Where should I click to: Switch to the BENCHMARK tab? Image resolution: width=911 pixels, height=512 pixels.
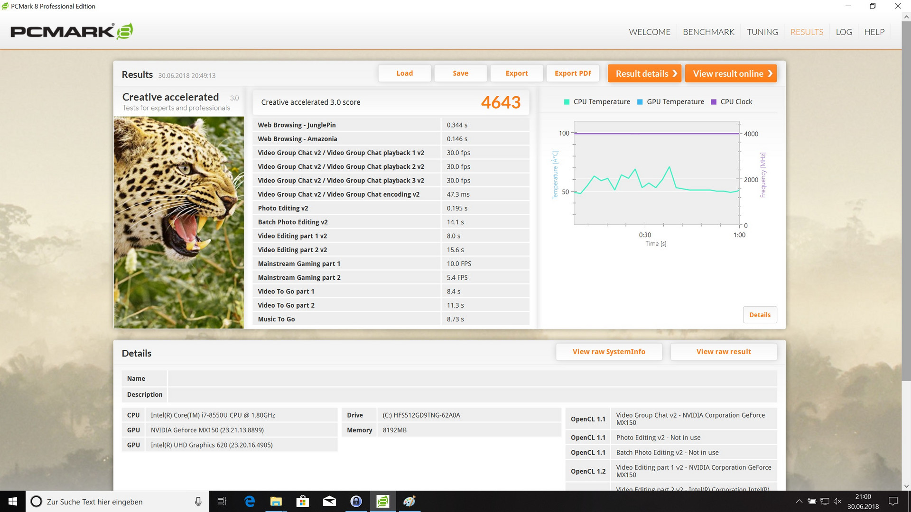(x=708, y=32)
